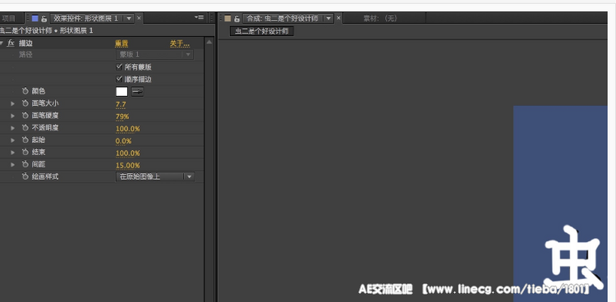Click the 画笔硬度 value 79%
The width and height of the screenshot is (616, 302).
tap(122, 117)
